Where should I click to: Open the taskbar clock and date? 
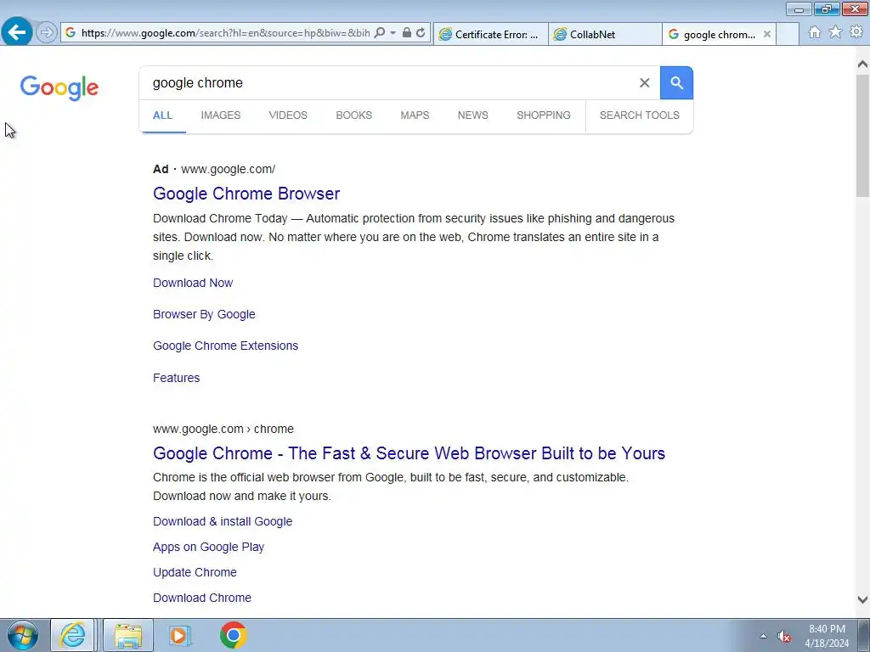click(827, 636)
